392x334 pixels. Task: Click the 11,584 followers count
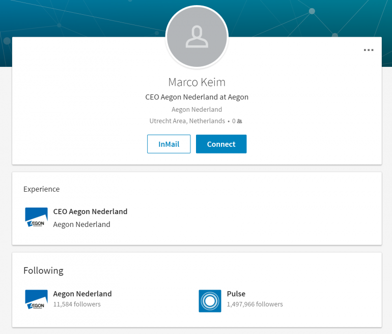pos(77,304)
